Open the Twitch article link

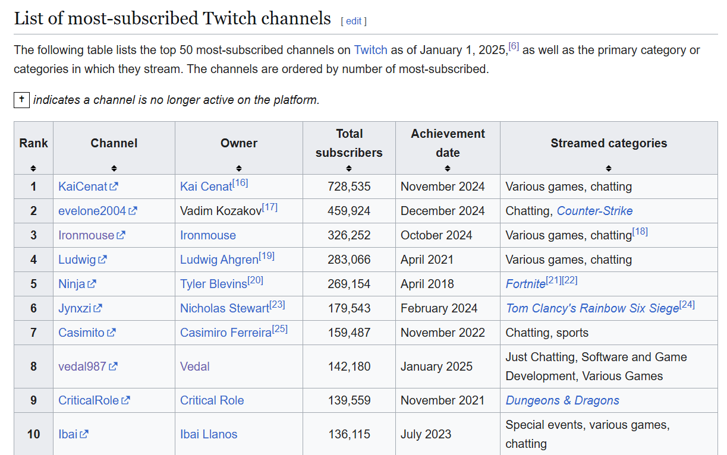[x=370, y=50]
